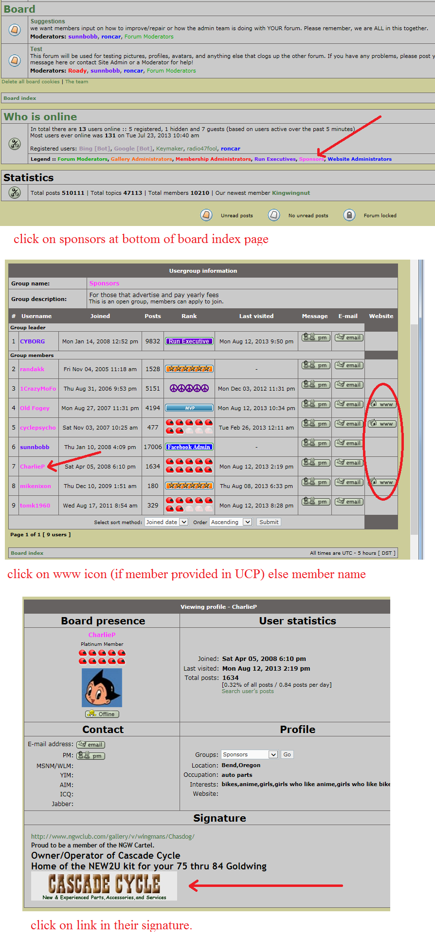Email mikenixon via email icon
The width and height of the screenshot is (435, 940).
pos(349,482)
